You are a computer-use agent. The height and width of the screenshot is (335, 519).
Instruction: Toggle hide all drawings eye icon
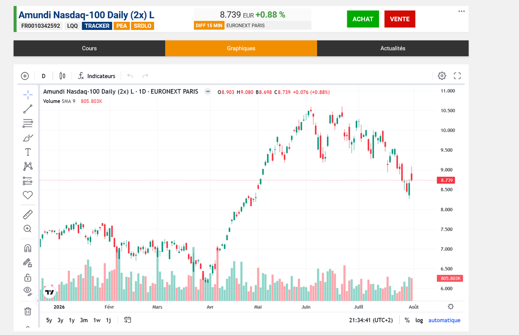click(x=28, y=291)
